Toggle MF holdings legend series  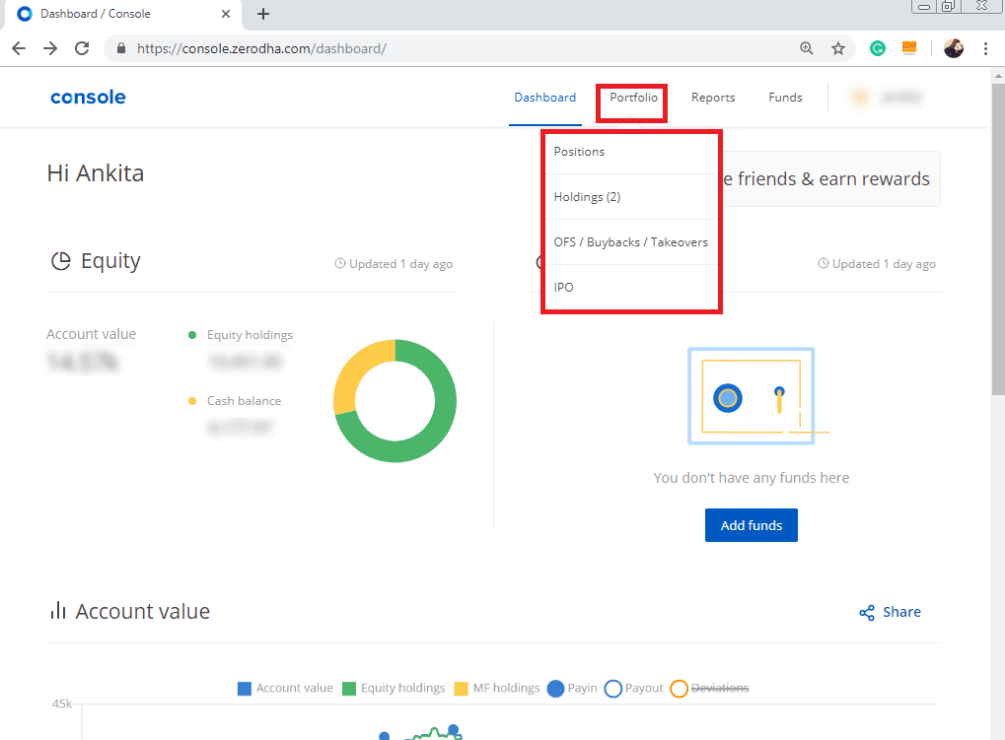point(497,688)
